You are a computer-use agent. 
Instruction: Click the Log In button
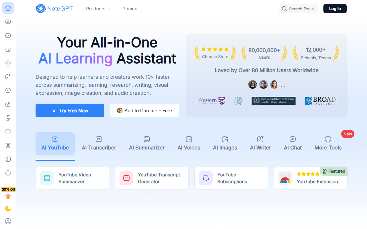(x=335, y=9)
